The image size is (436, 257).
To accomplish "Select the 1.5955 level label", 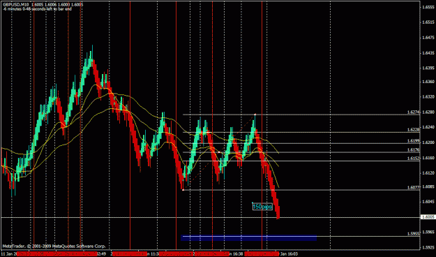I will pyautogui.click(x=413, y=234).
